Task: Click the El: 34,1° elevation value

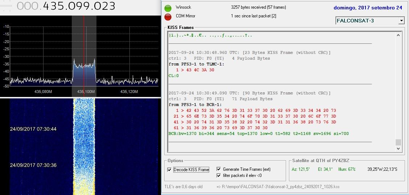Action: point(325,169)
